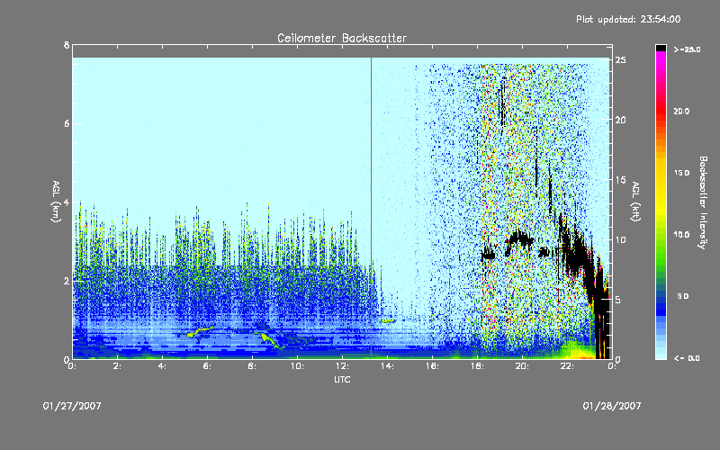
Task: Click the '10:' hour tick on x-axis
Action: [x=297, y=366]
